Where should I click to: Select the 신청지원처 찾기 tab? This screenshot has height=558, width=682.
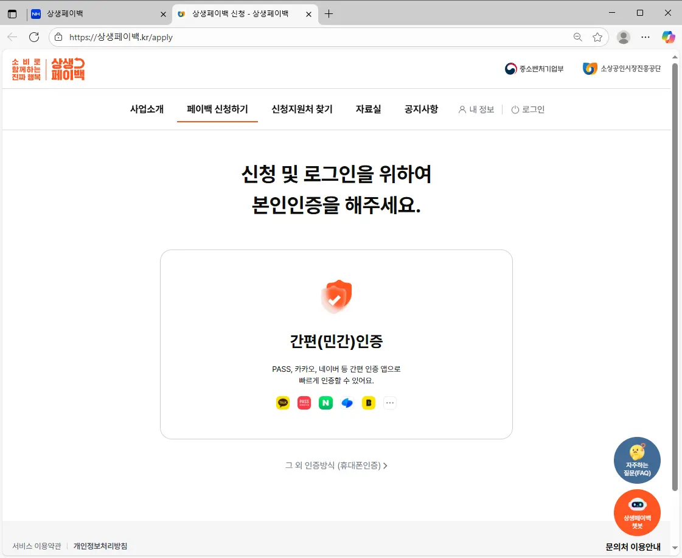pos(302,110)
